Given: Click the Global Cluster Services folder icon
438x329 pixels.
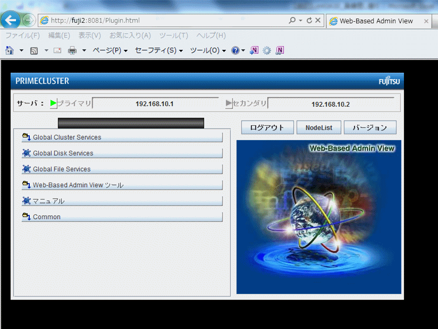Looking at the screenshot, I should (x=26, y=137).
